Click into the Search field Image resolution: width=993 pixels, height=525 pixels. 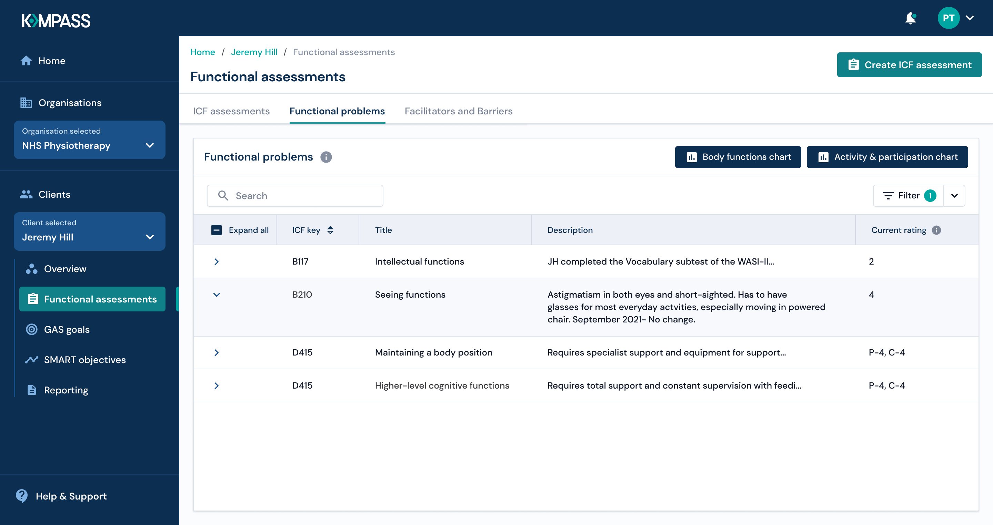point(295,196)
